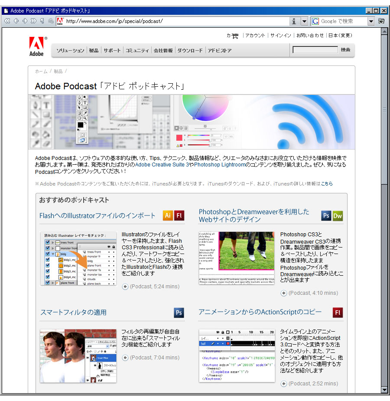390x401 pixels.
Task: Open the Photoshop Lightroom link
Action: (220, 165)
